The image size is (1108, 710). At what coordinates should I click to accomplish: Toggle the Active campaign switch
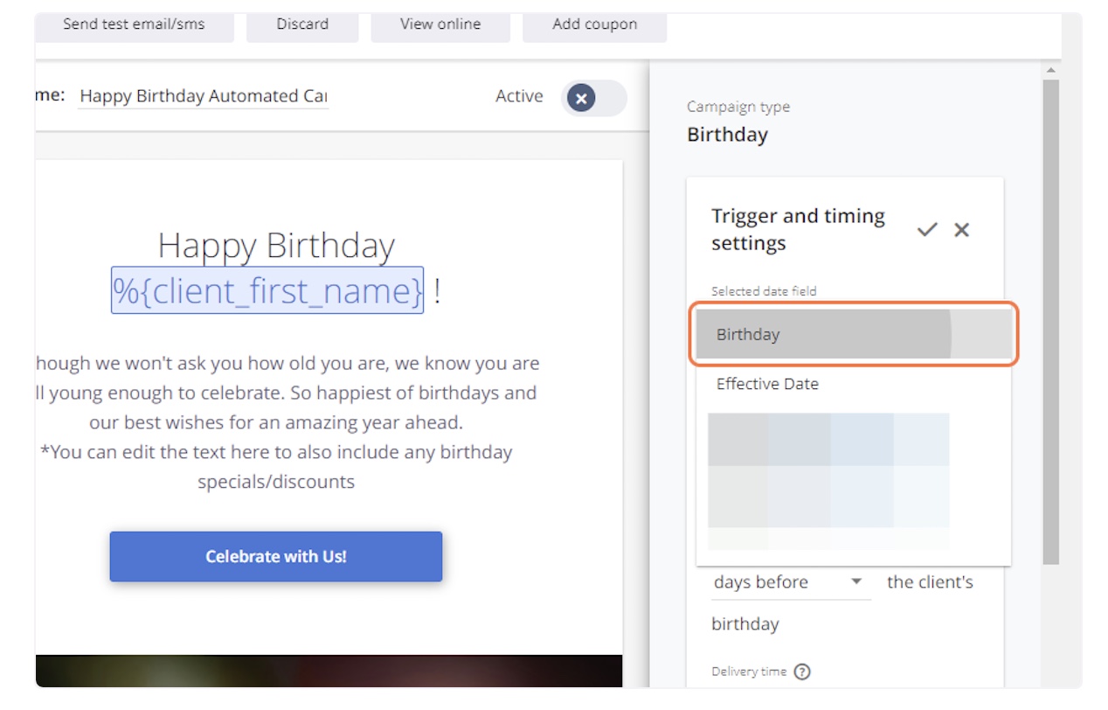(593, 98)
